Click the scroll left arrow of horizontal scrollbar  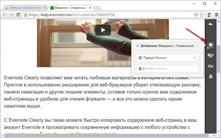2,135
